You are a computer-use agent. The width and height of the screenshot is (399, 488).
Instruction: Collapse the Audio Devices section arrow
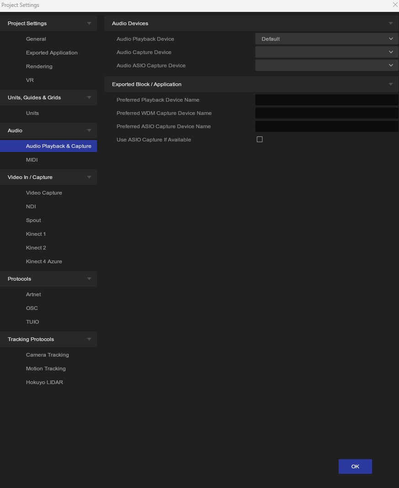point(390,23)
